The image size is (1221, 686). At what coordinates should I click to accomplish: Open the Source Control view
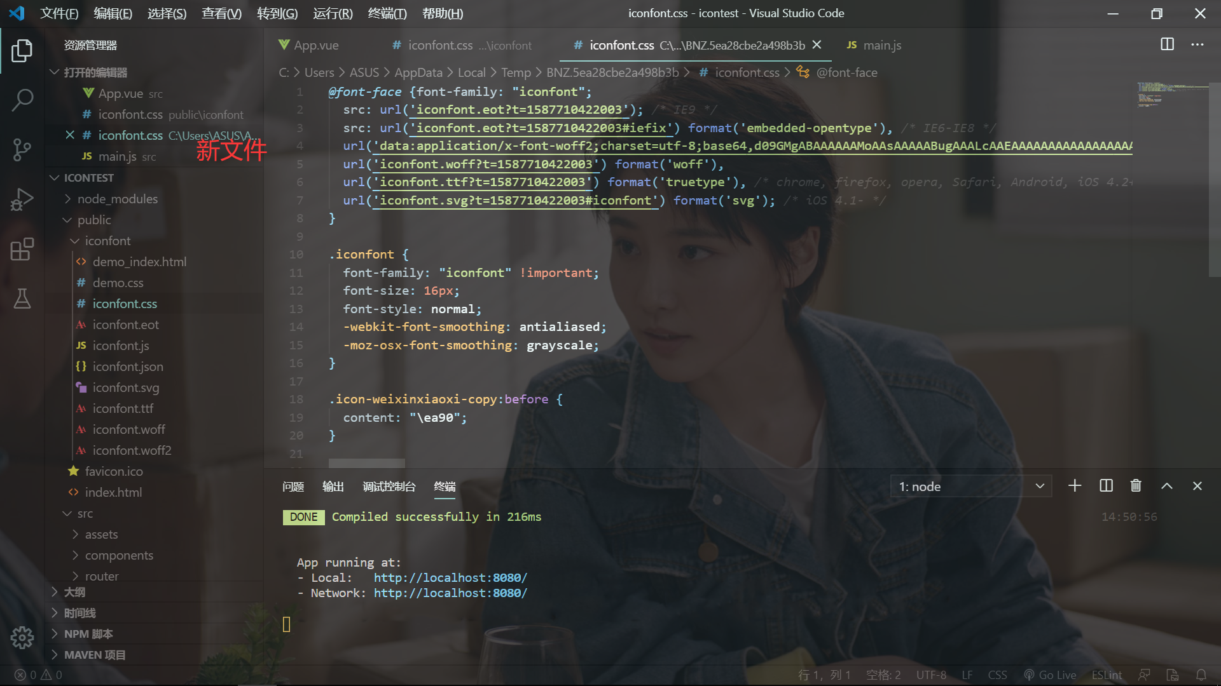(22, 149)
